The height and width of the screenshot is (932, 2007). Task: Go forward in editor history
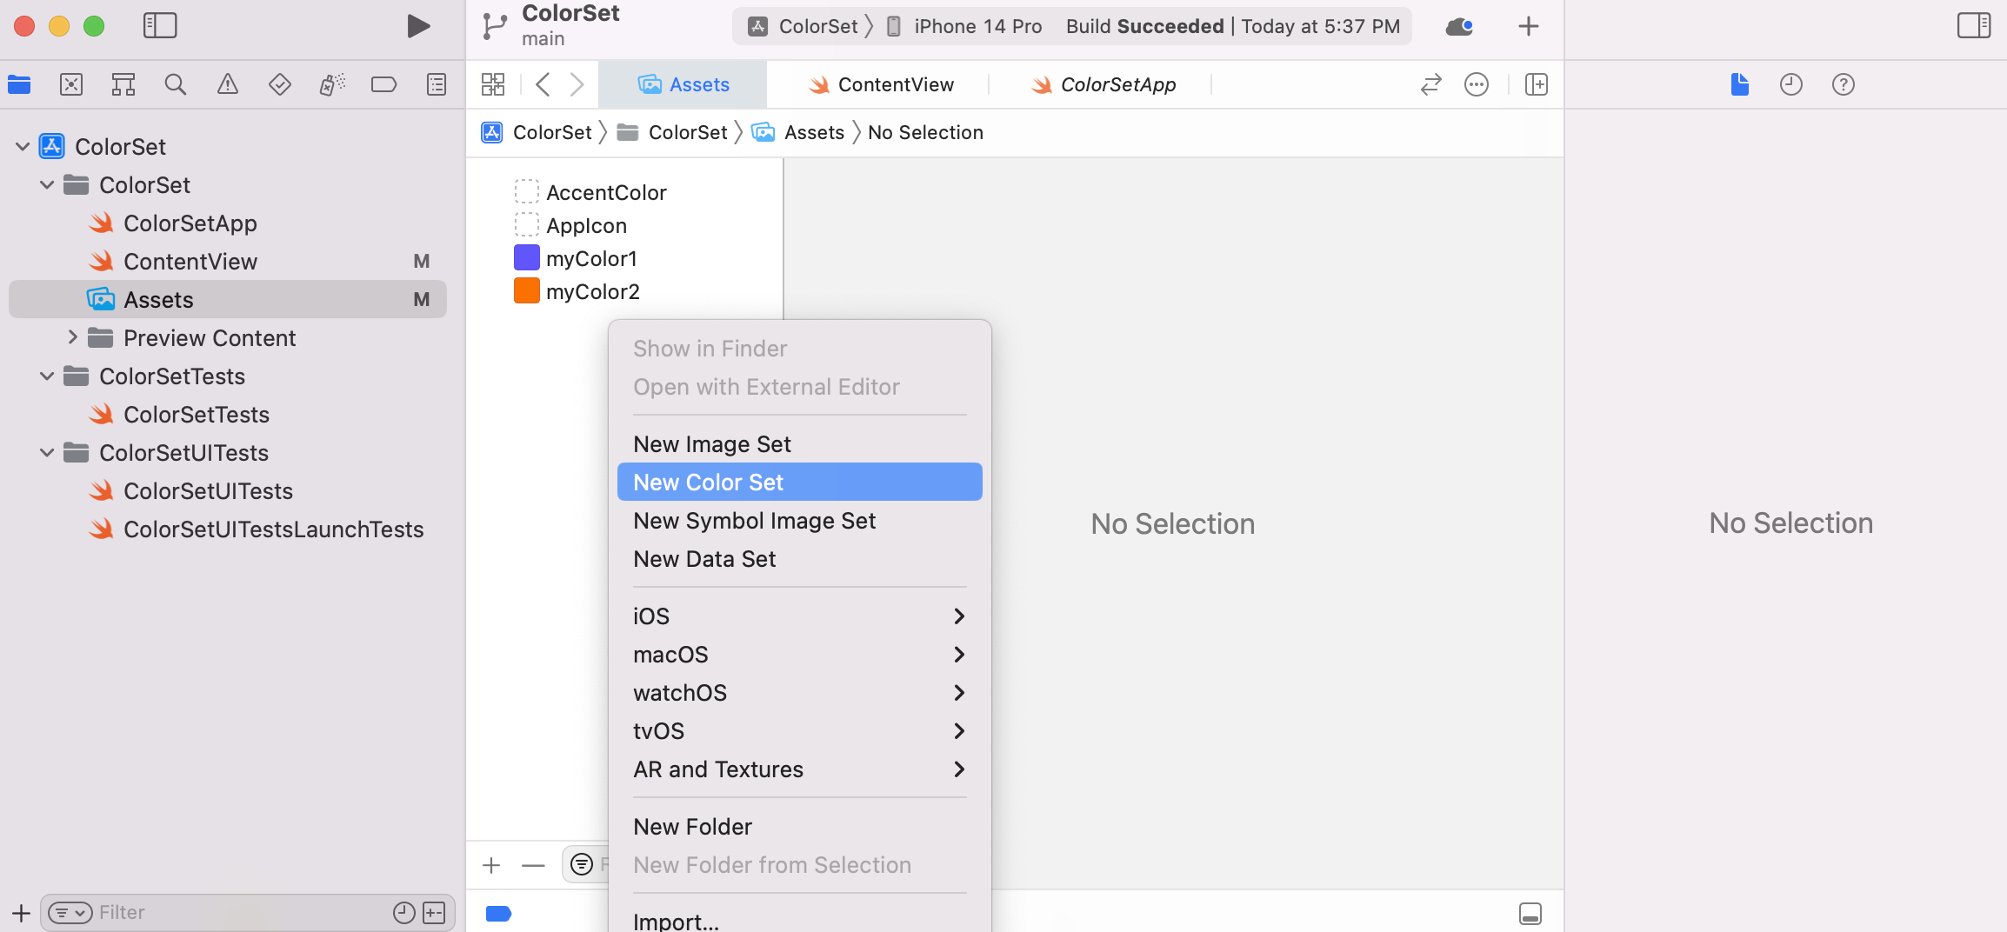[x=577, y=84]
